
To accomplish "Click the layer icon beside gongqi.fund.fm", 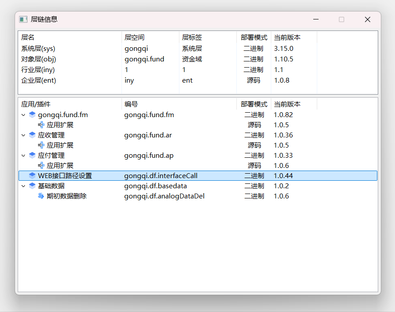I will (x=32, y=114).
